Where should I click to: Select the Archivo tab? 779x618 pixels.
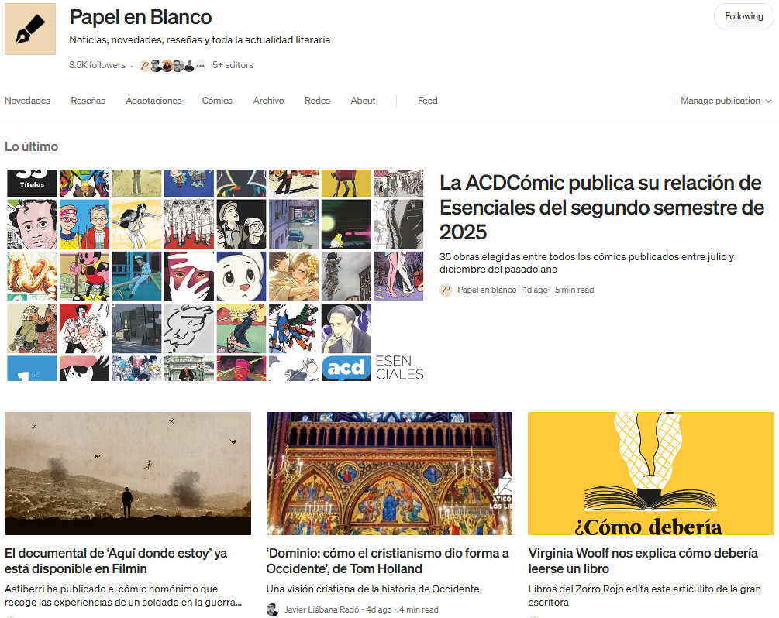268,101
